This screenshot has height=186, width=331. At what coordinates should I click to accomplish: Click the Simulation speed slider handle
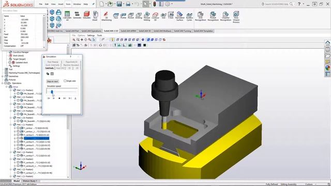pos(52,92)
